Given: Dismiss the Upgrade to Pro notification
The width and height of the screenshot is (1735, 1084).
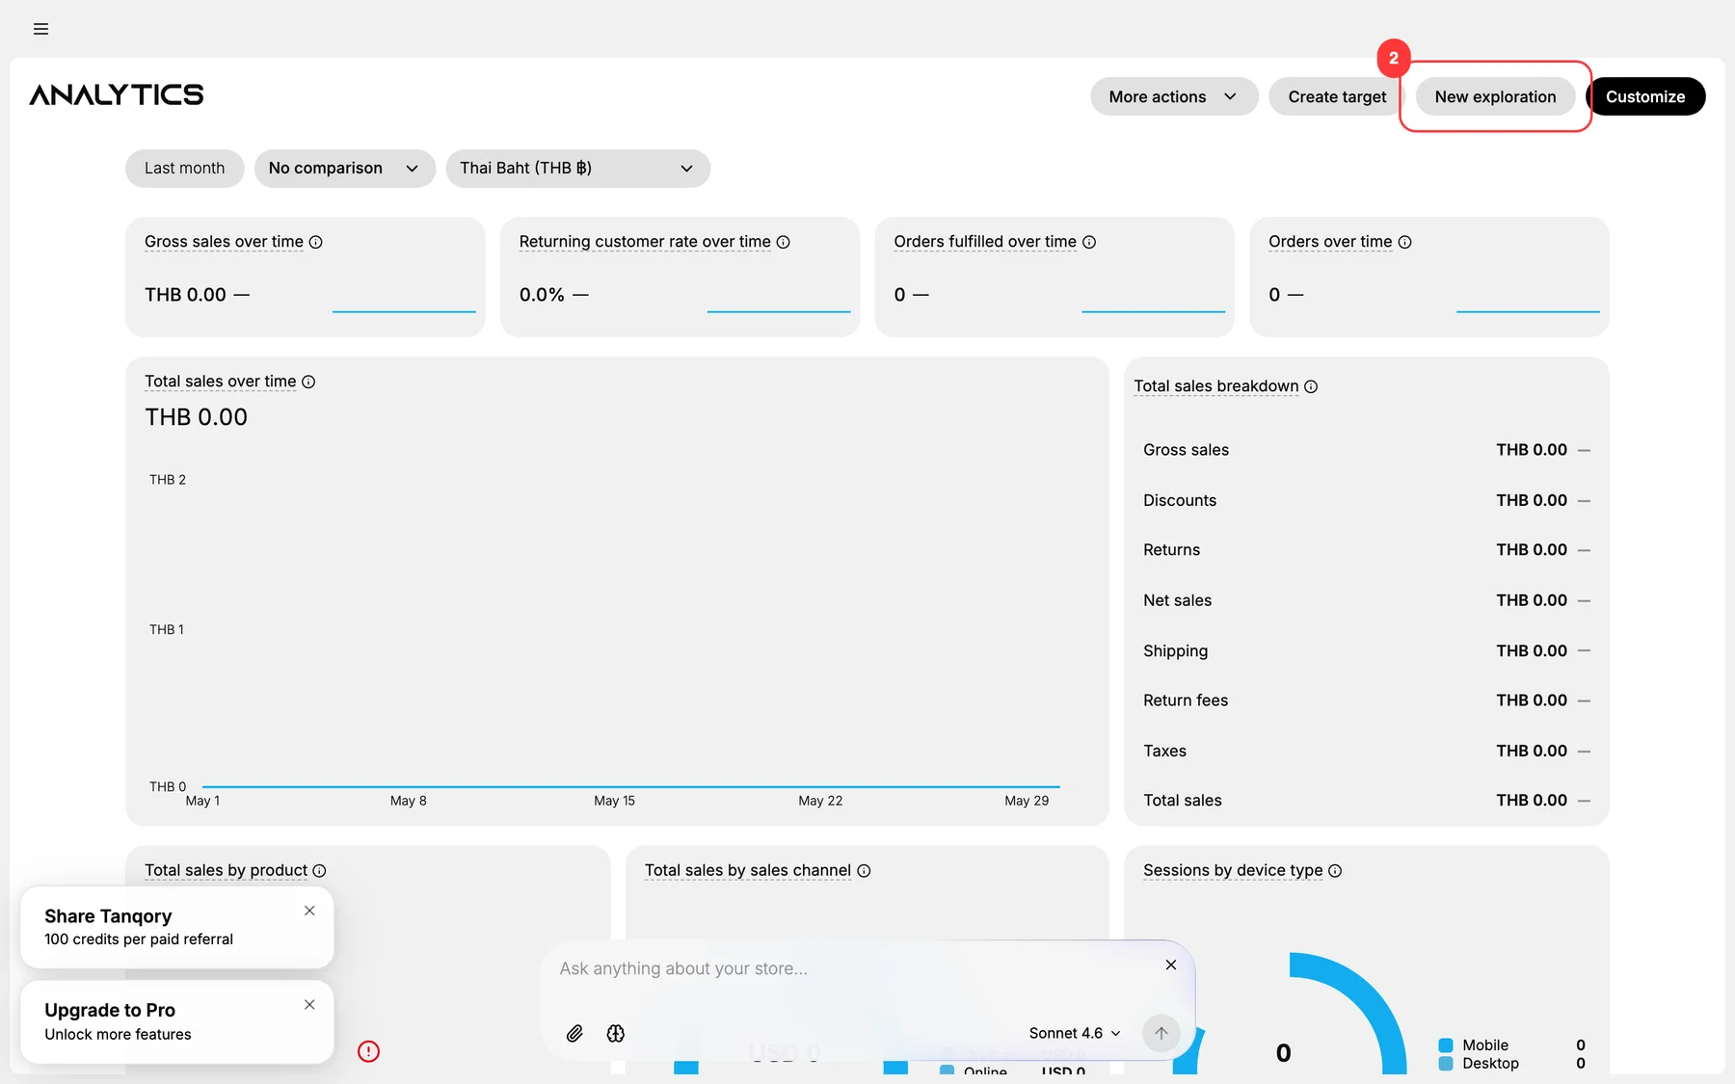Looking at the screenshot, I should pyautogui.click(x=309, y=1004).
